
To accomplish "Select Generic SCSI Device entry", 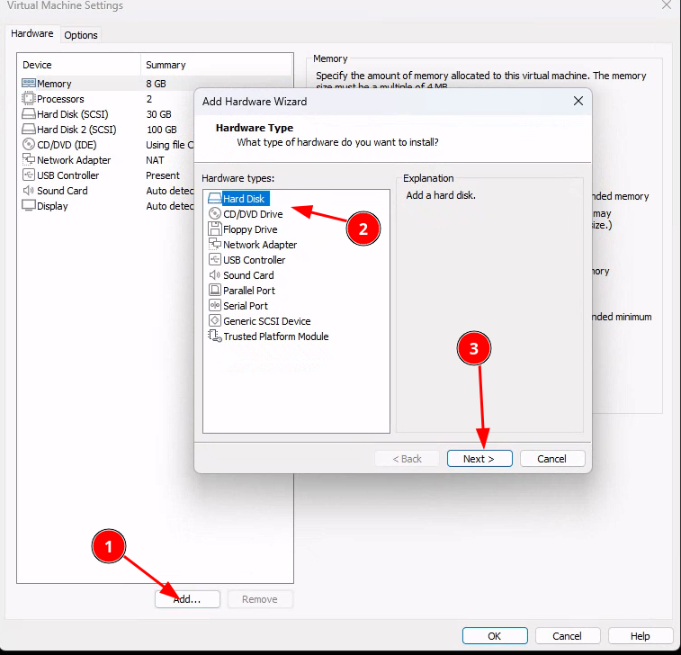I will [x=266, y=321].
